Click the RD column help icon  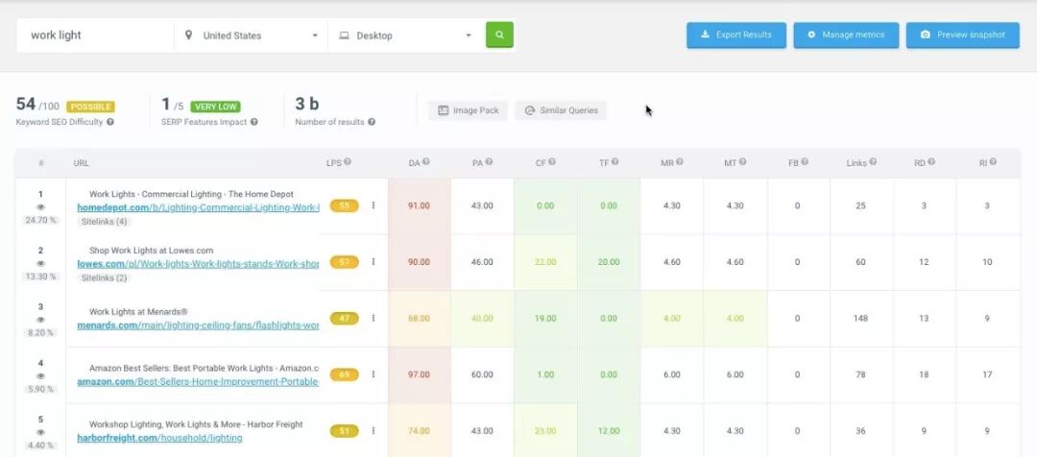(x=931, y=162)
